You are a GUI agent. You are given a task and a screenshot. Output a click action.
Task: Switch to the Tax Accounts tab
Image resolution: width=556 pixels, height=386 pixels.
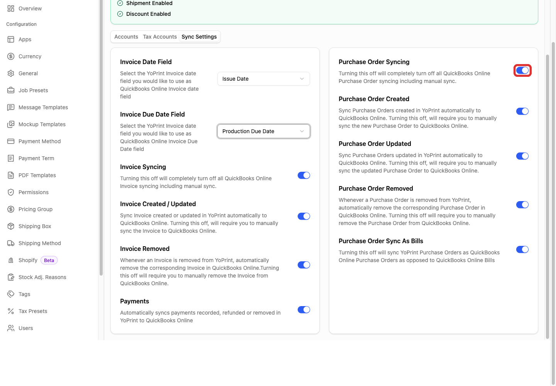coord(160,37)
